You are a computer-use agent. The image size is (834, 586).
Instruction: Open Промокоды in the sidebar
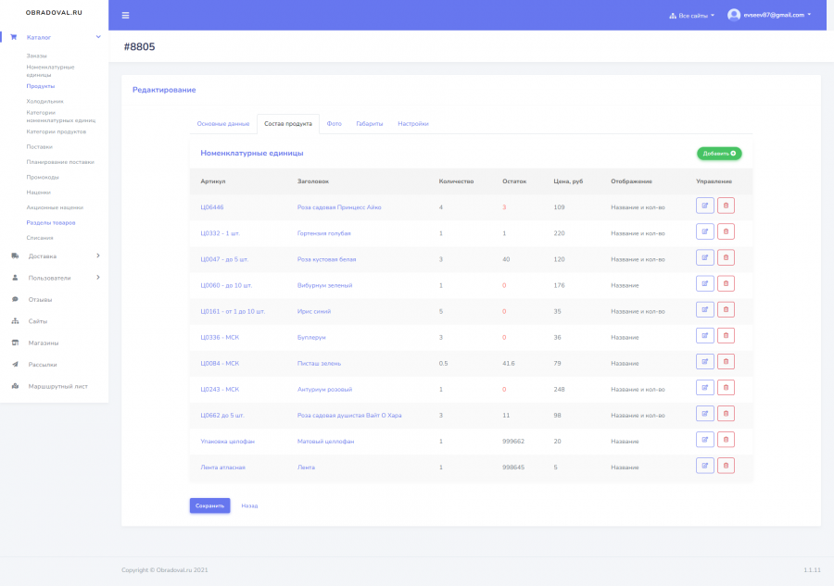pos(43,178)
